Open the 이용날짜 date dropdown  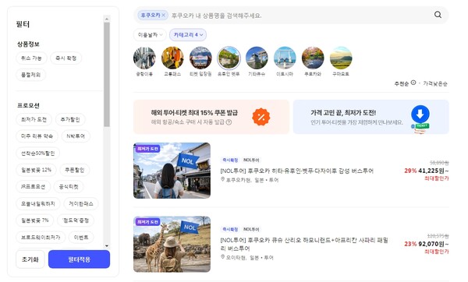[x=150, y=35]
